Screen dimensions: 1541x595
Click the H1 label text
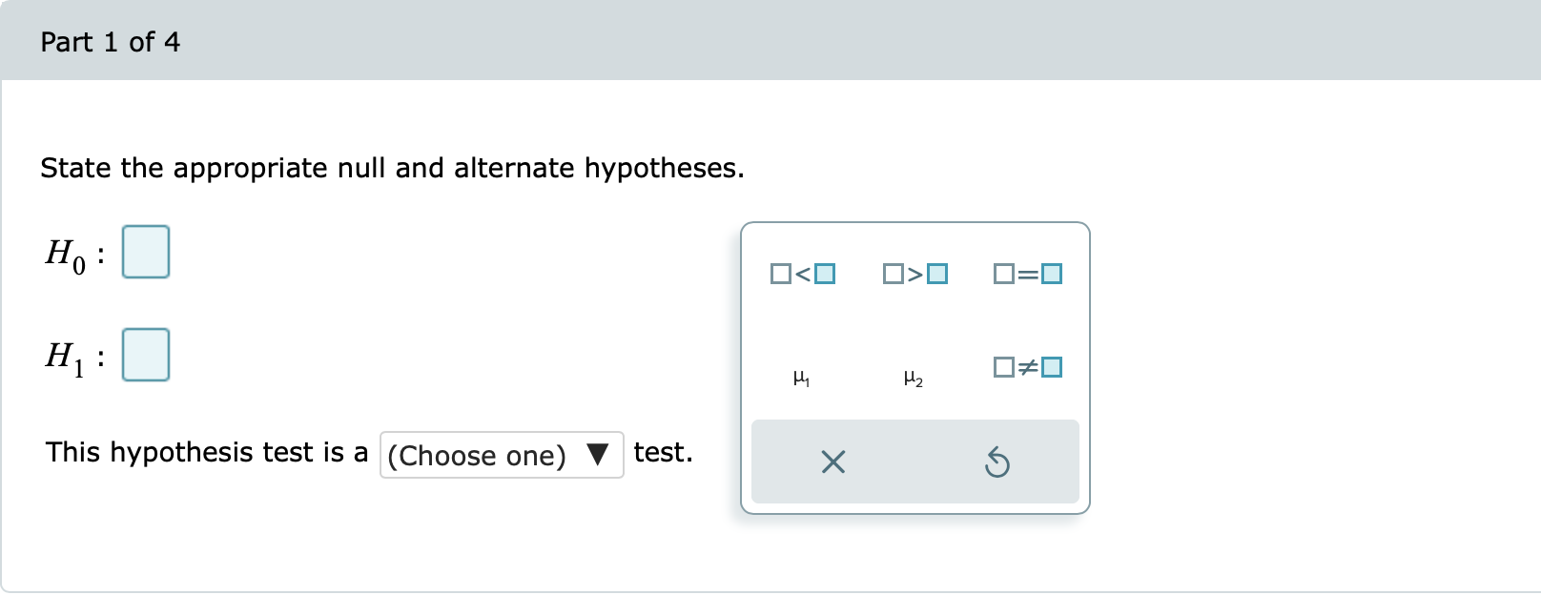click(66, 357)
